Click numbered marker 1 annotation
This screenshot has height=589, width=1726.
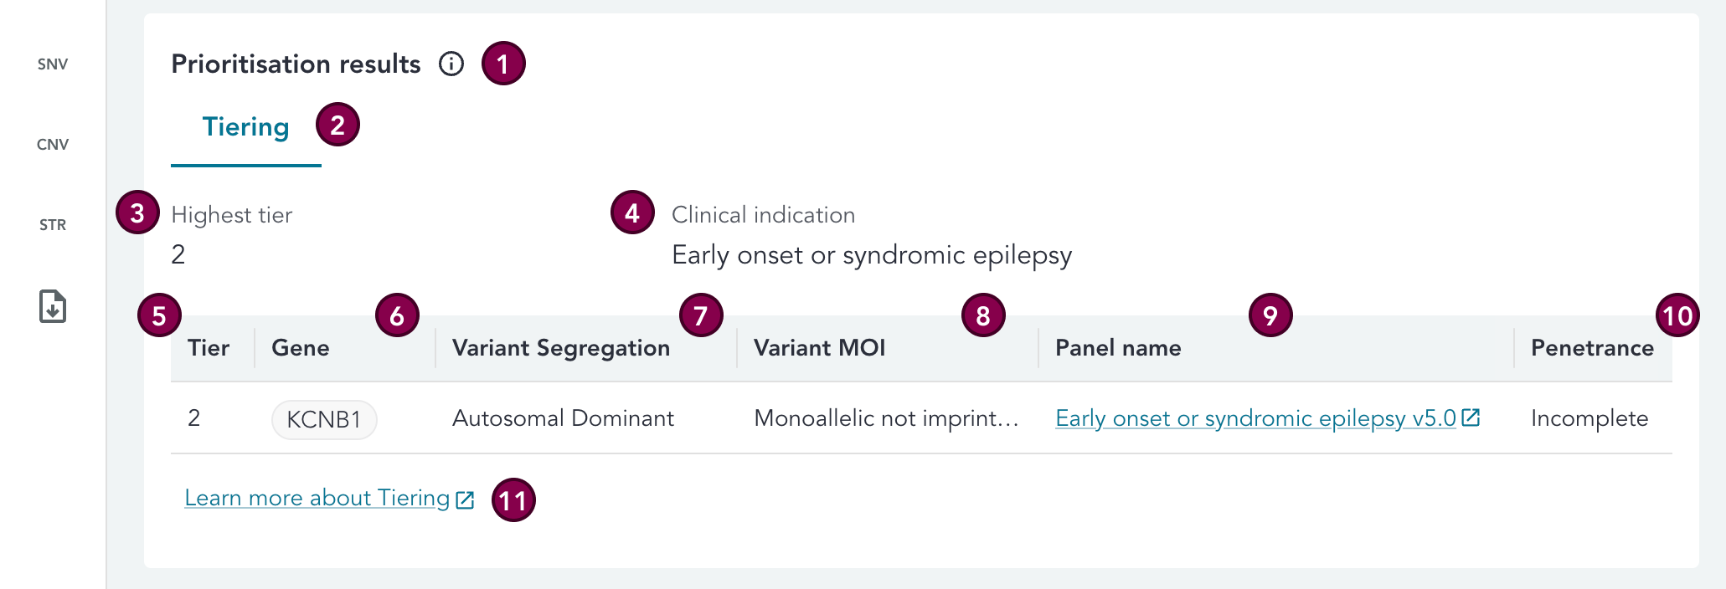tap(503, 64)
